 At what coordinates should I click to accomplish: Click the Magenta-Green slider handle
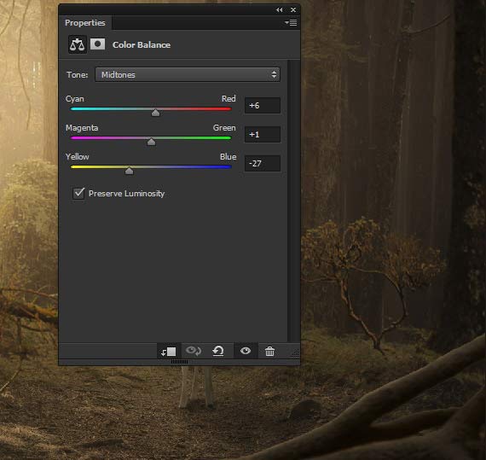point(151,142)
